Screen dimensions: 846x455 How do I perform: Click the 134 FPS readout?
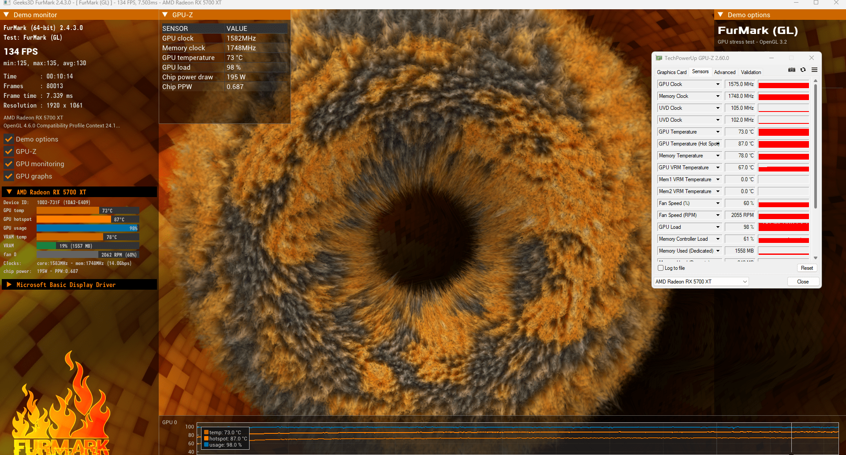(x=21, y=52)
